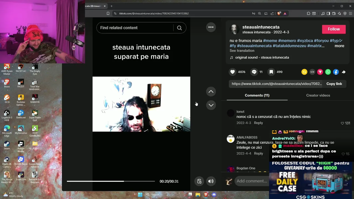Click See translation under the caption
Viewport: 354px width, 199px height.
pyautogui.click(x=242, y=51)
